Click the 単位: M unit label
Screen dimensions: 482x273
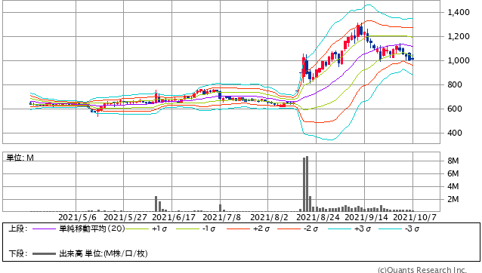point(20,158)
